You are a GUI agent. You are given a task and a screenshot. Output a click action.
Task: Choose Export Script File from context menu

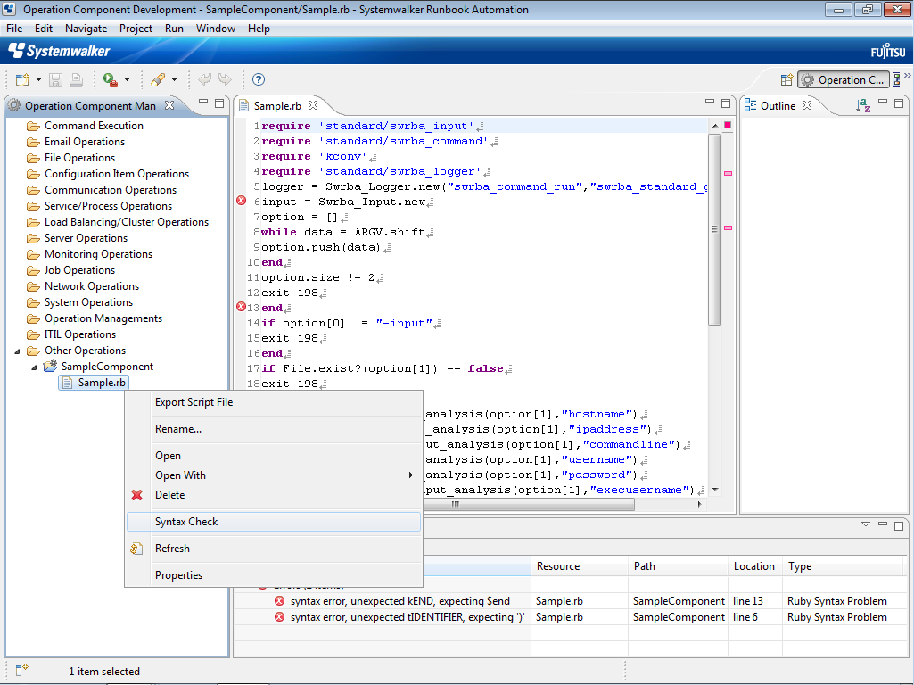[x=274, y=402]
